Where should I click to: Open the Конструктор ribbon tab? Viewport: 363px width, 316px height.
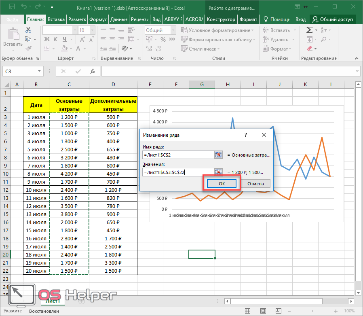(x=221, y=19)
